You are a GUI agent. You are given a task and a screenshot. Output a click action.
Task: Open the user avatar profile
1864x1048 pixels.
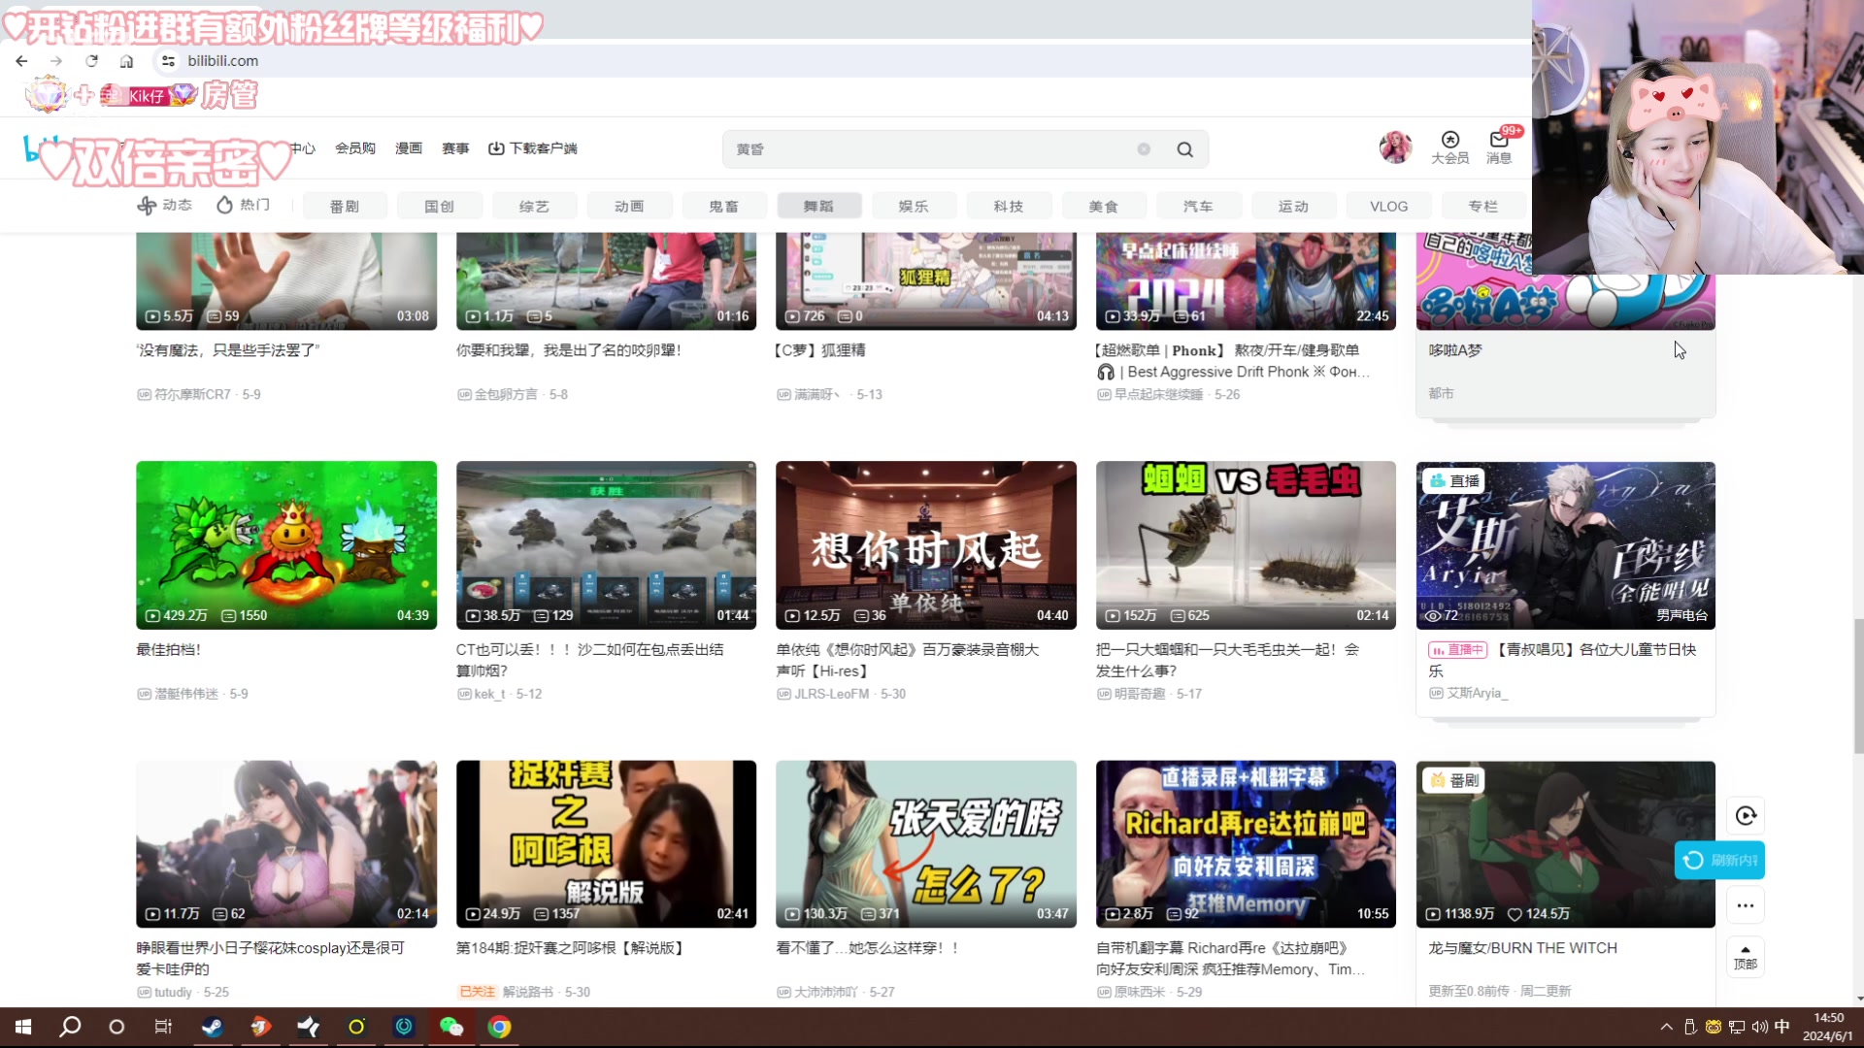[x=1395, y=147]
